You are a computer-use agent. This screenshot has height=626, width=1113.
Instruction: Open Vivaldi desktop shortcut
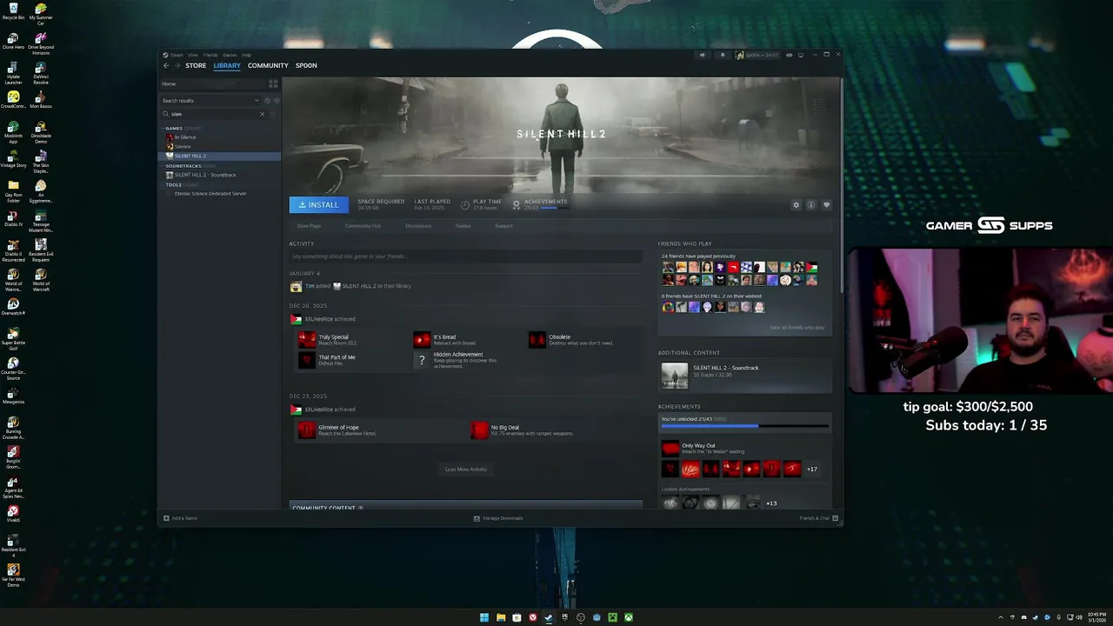click(13, 514)
